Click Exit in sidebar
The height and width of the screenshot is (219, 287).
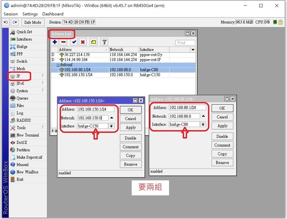(x=20, y=179)
